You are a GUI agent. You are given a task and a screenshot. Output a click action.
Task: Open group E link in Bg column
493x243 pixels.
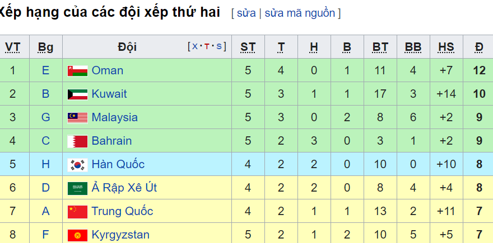45,70
